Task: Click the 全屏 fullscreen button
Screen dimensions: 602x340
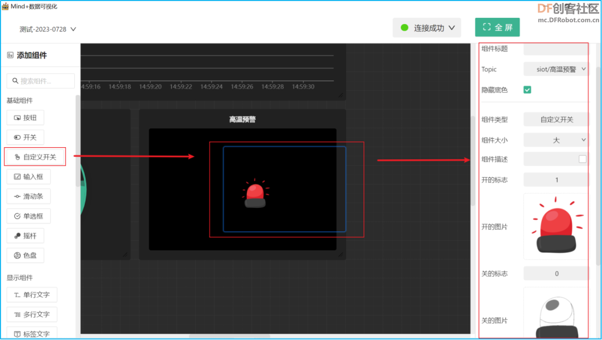Action: pos(497,27)
